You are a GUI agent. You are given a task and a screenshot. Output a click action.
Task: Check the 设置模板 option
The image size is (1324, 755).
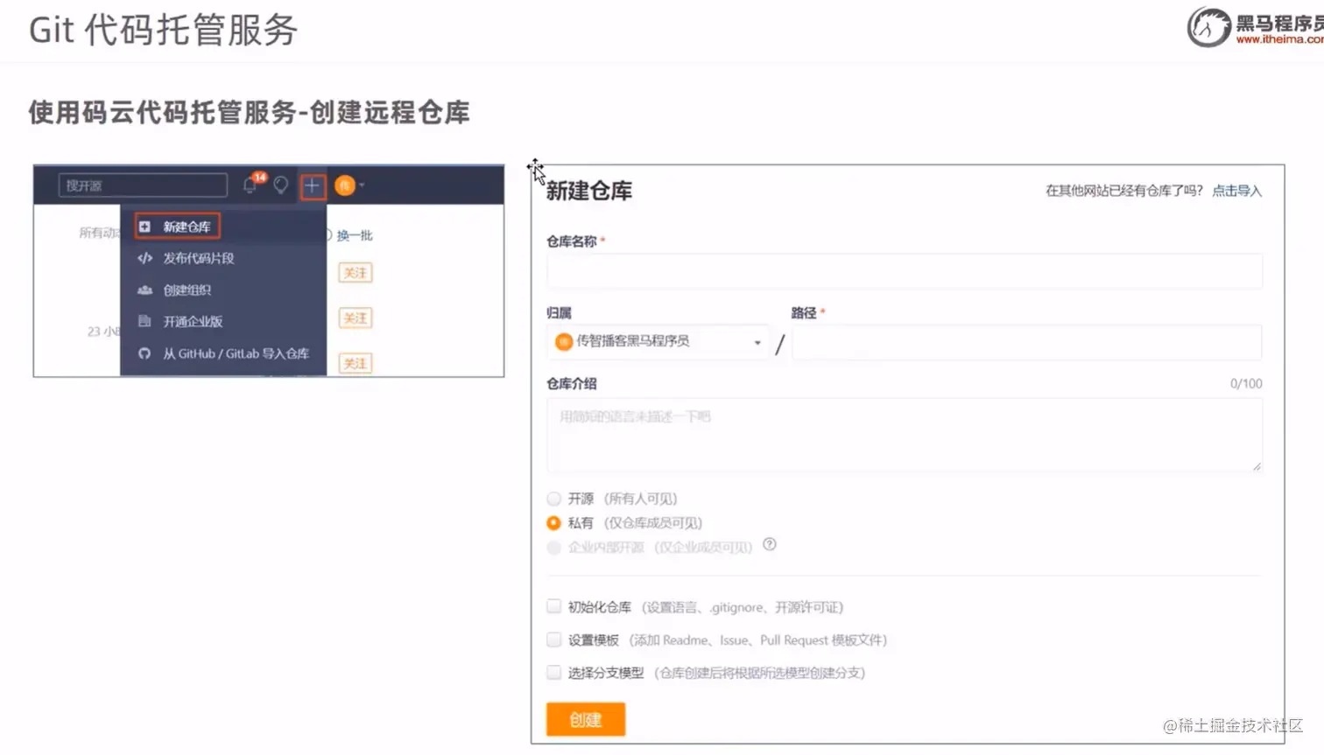553,640
